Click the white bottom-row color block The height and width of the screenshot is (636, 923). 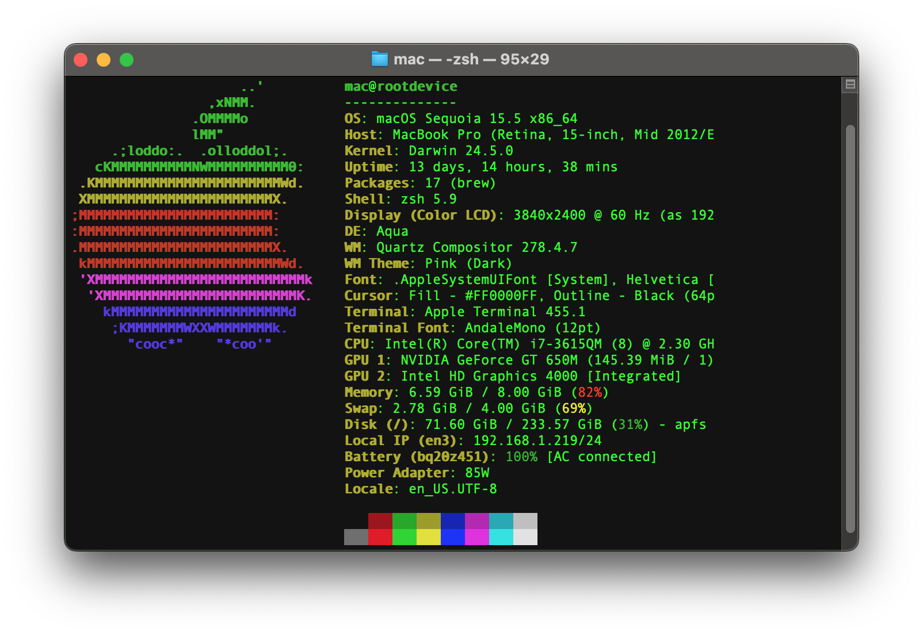click(525, 537)
